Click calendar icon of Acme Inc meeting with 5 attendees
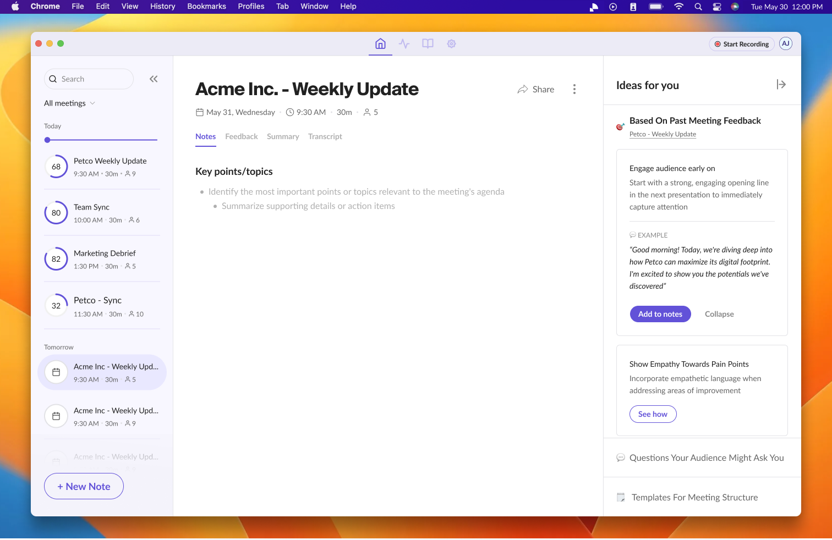The image size is (832, 540). (x=56, y=372)
